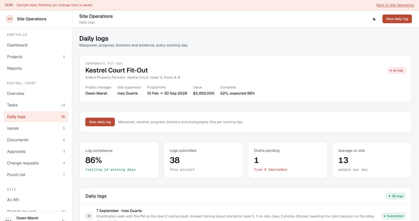Viewport: 419px width, 221px height.
Task: Open the Tasks page
Action: 36,105
